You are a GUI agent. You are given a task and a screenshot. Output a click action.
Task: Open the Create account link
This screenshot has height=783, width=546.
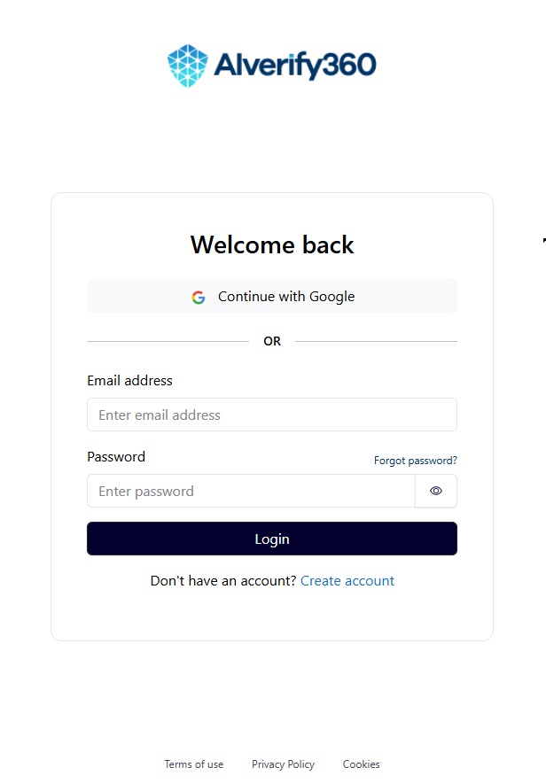347,581
